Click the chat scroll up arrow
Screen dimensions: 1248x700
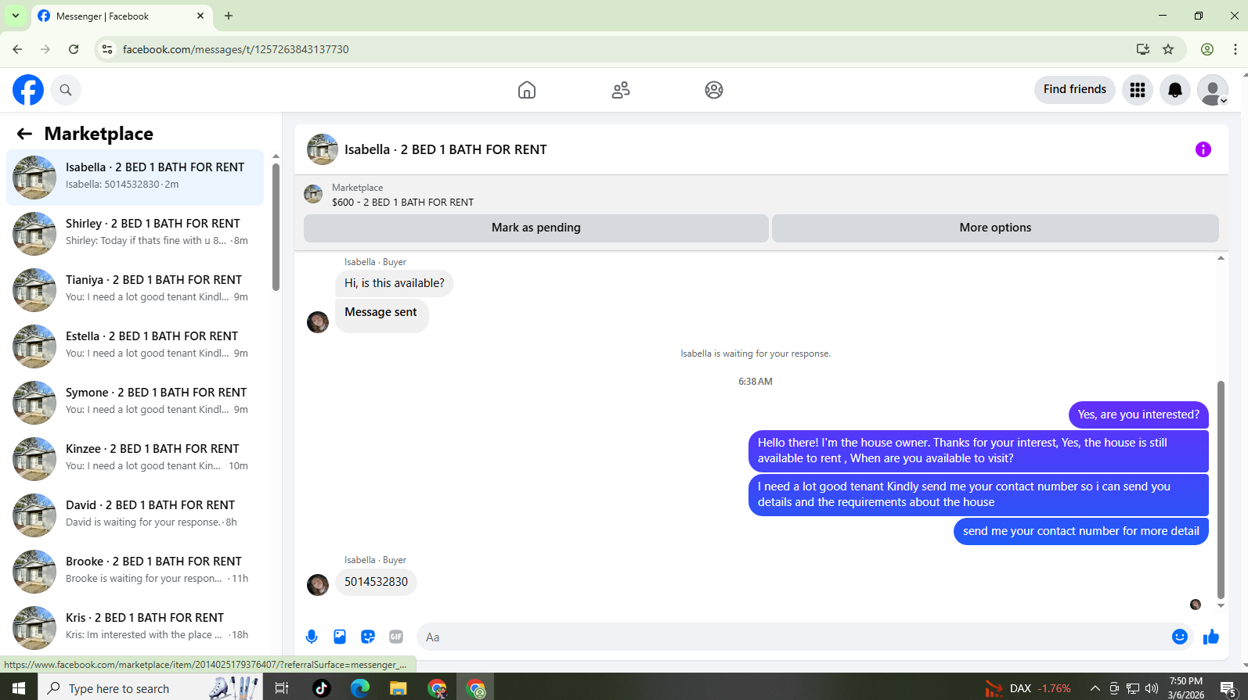coord(1221,258)
